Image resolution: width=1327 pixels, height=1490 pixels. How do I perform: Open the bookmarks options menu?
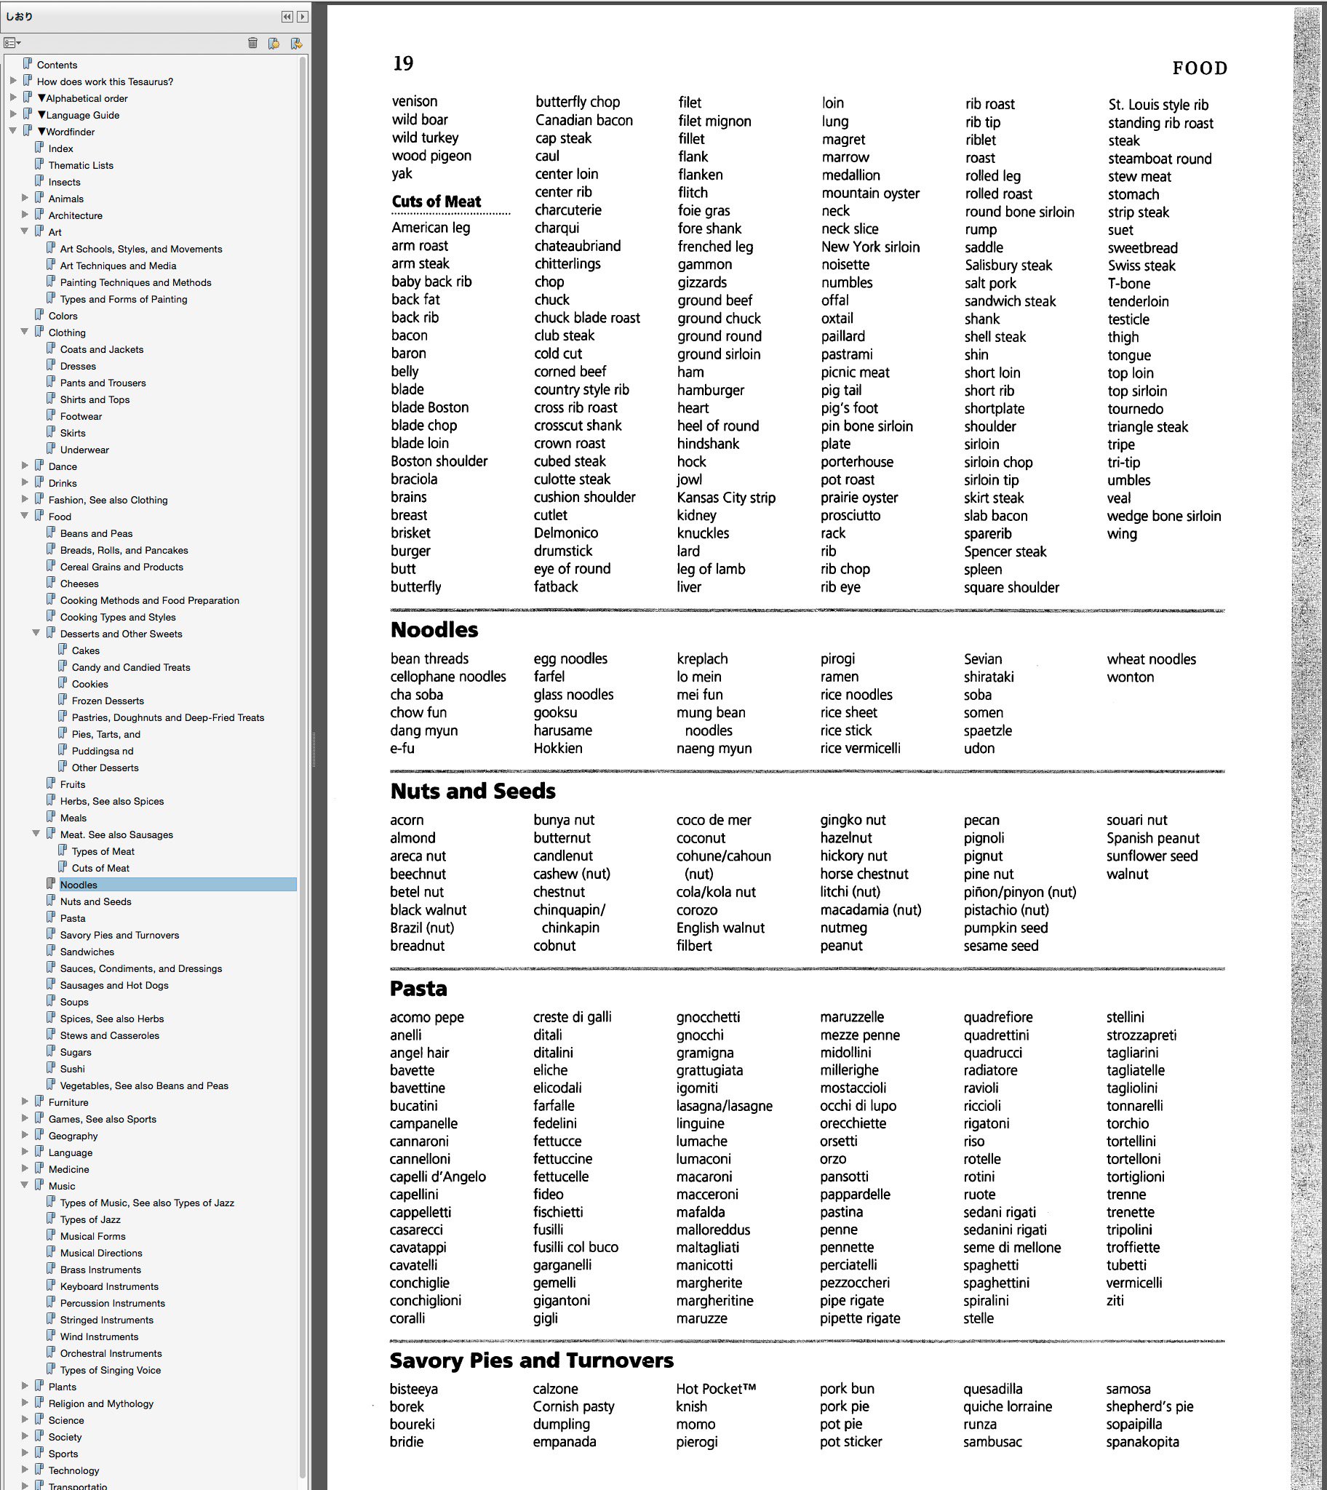[x=10, y=44]
